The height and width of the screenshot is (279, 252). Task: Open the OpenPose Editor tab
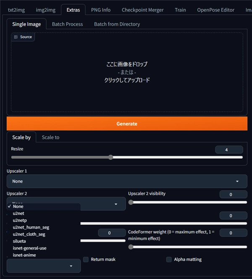click(216, 10)
